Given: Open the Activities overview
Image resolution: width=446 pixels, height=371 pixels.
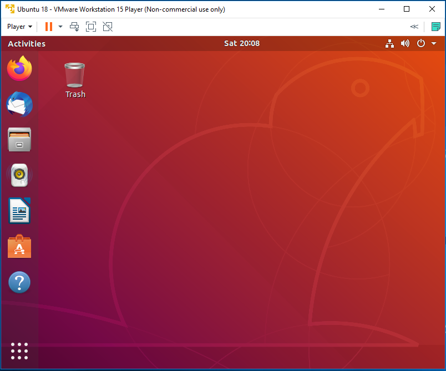Looking at the screenshot, I should coord(27,43).
